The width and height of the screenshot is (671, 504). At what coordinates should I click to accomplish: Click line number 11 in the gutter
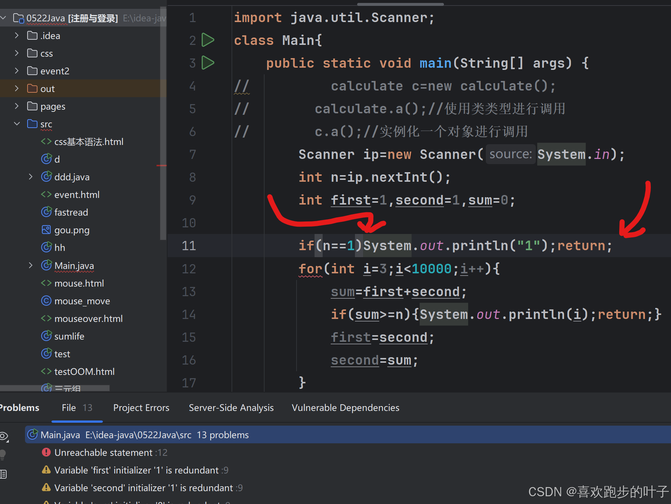pyautogui.click(x=189, y=245)
